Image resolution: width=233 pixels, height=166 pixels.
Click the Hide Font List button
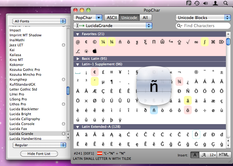(39, 154)
